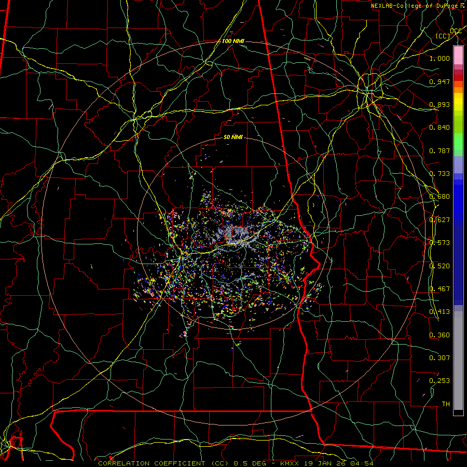This screenshot has width=467, height=467.
Task: Pick the pink segment of the color bar
Action: click(x=458, y=56)
